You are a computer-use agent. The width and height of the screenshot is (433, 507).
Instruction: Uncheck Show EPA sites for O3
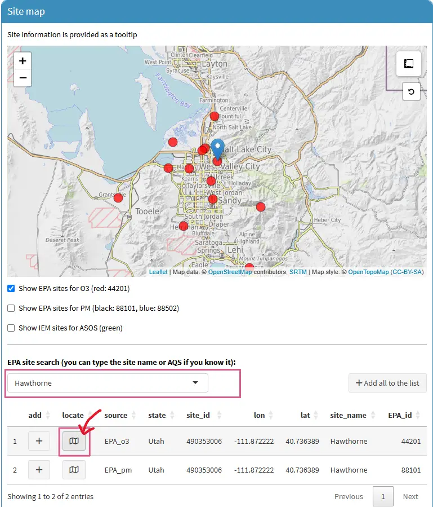click(11, 288)
